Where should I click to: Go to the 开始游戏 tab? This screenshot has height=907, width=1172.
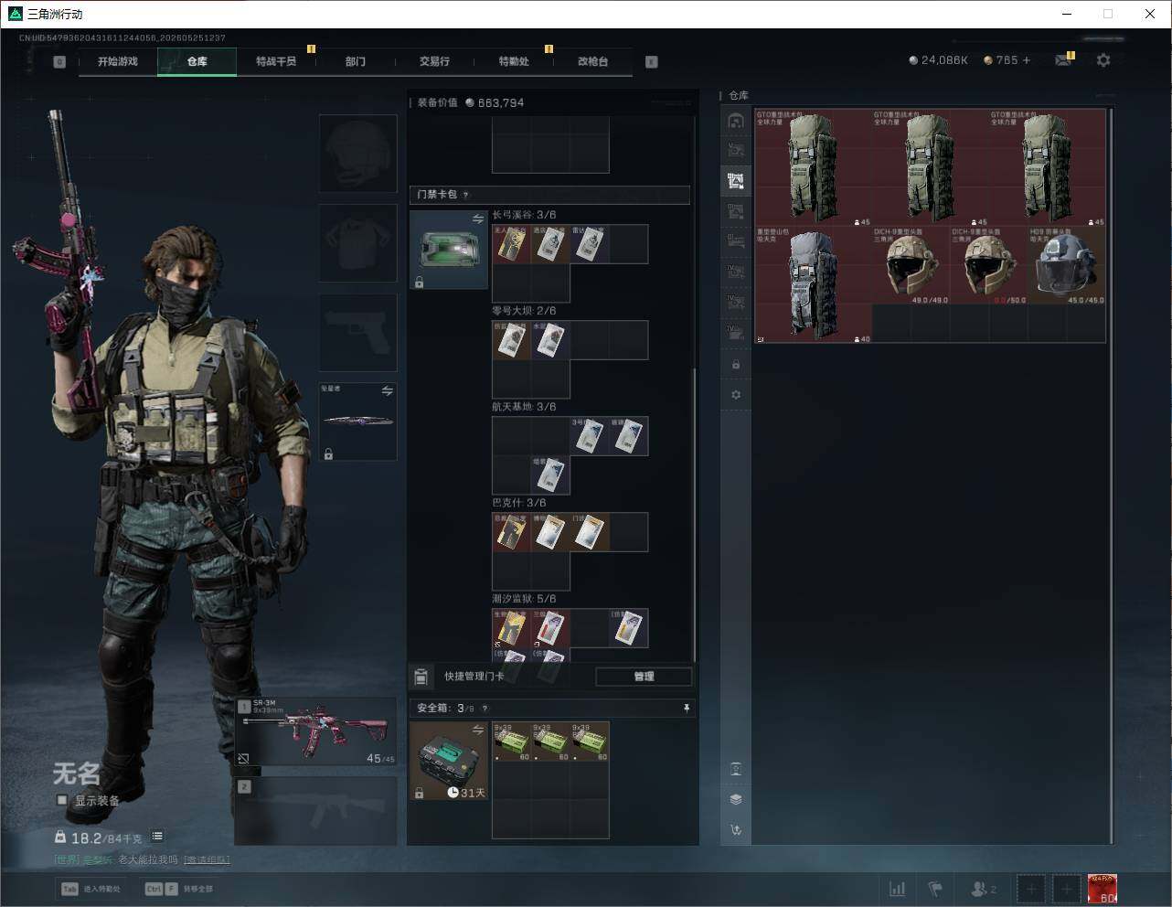tap(118, 61)
